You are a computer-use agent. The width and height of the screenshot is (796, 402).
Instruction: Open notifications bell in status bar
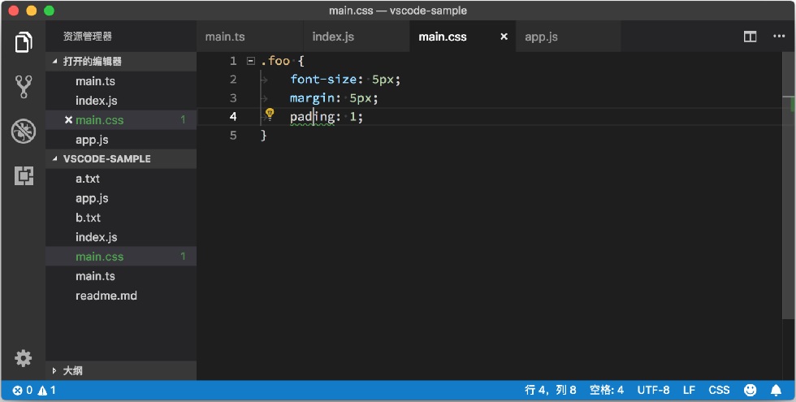pos(776,390)
